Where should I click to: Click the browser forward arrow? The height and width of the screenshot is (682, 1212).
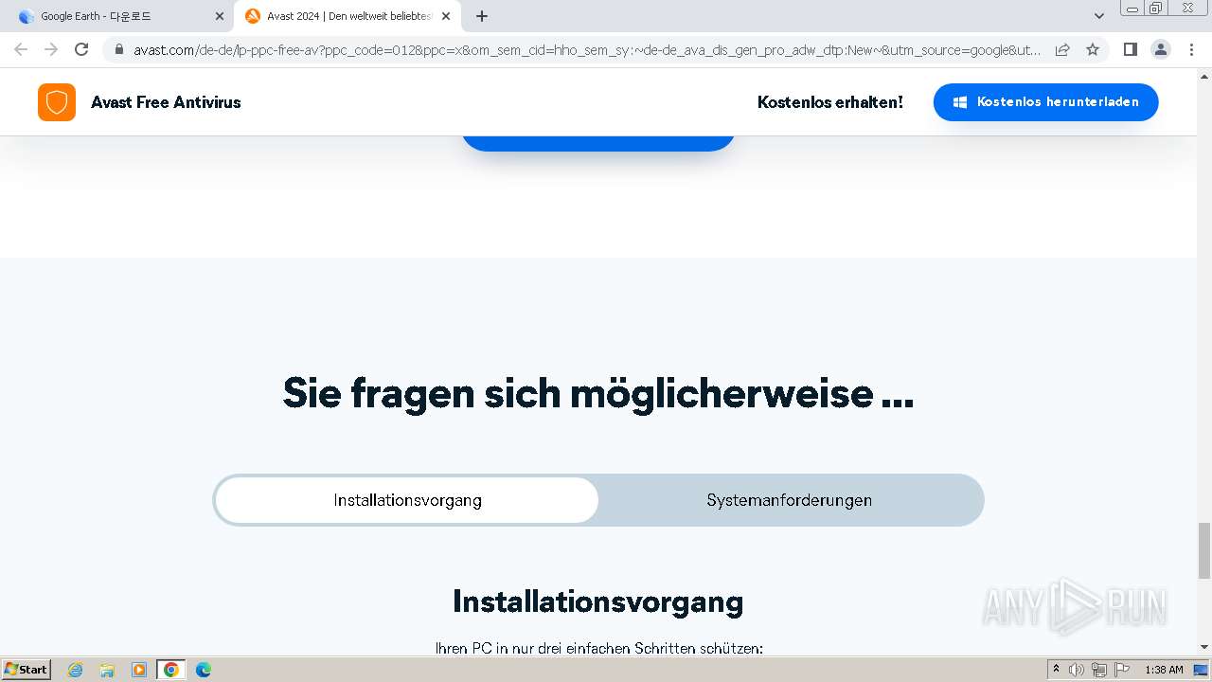point(51,49)
